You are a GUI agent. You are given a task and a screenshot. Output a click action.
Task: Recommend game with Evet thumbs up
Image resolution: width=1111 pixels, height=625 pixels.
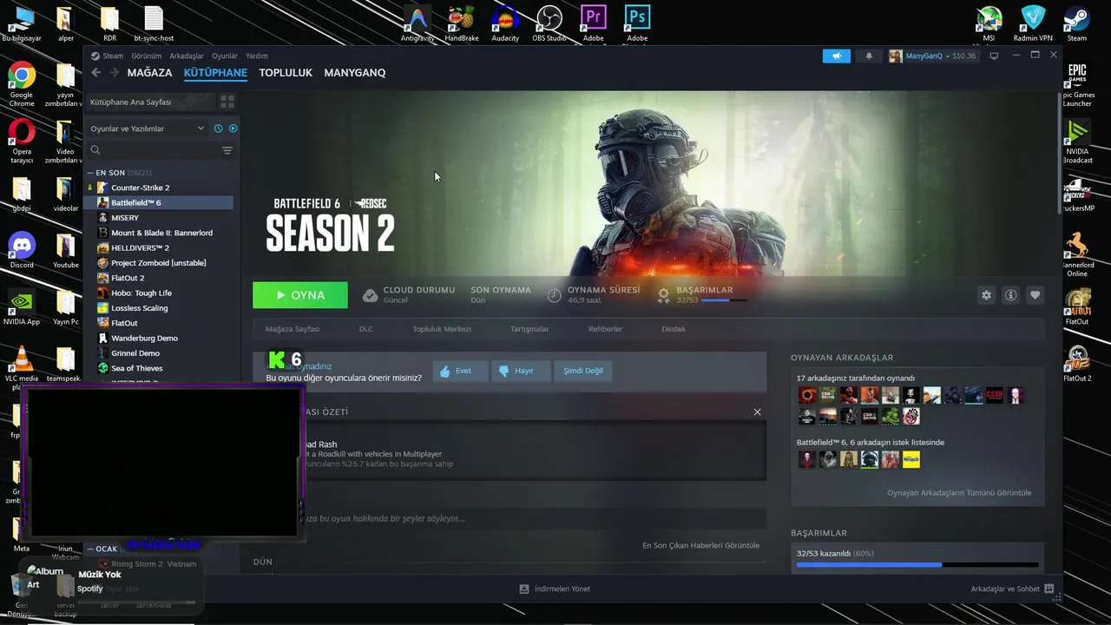[x=460, y=371]
